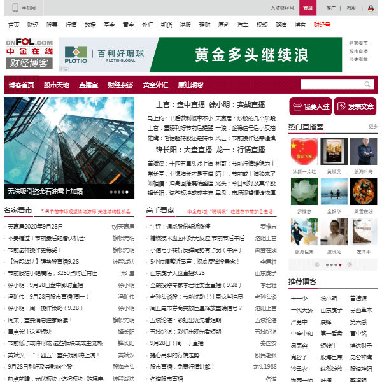The image size is (382, 382).
Task: Open article 午评：通威股份斩近涨停
Action: tap(180, 227)
